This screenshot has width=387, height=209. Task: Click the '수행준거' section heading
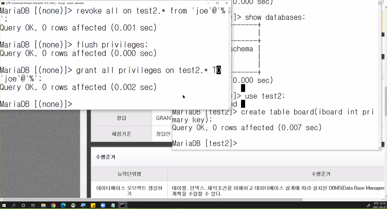pos(105,157)
